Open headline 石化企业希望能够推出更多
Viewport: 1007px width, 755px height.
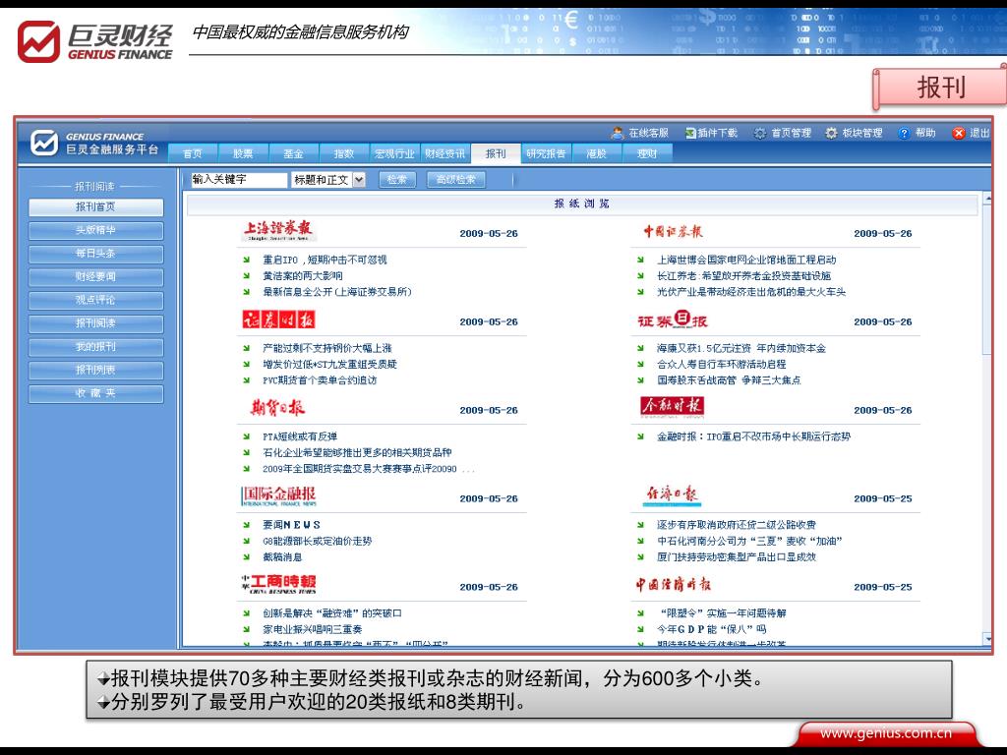point(357,452)
